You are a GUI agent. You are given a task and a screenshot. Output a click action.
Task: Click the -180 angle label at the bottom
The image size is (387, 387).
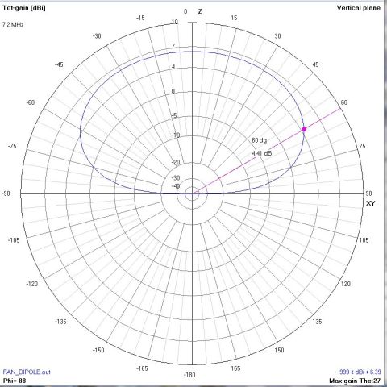(189, 375)
